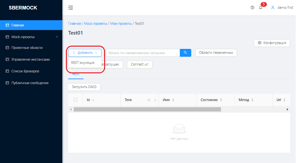Click the demo first username
Image resolution: width=296 pixels, height=163 pixels.
tap(285, 7)
